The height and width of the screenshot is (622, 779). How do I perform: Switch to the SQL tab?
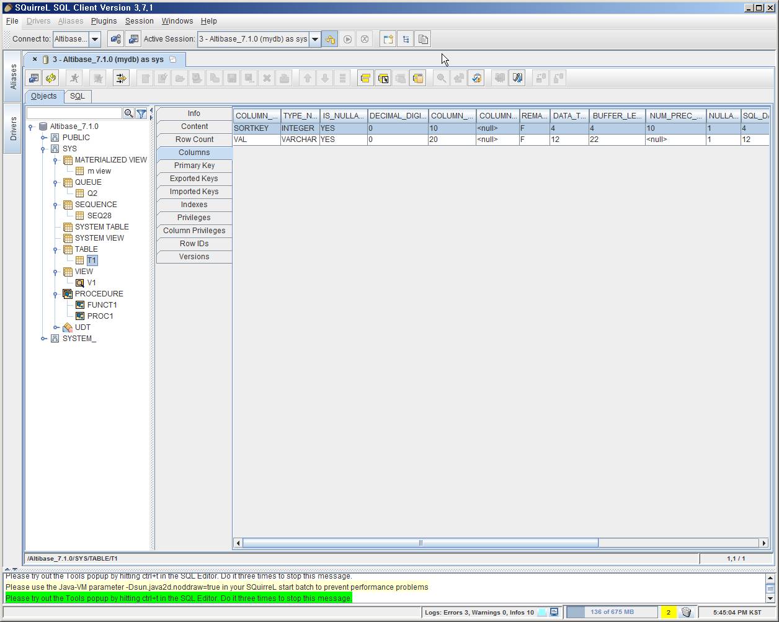[77, 96]
